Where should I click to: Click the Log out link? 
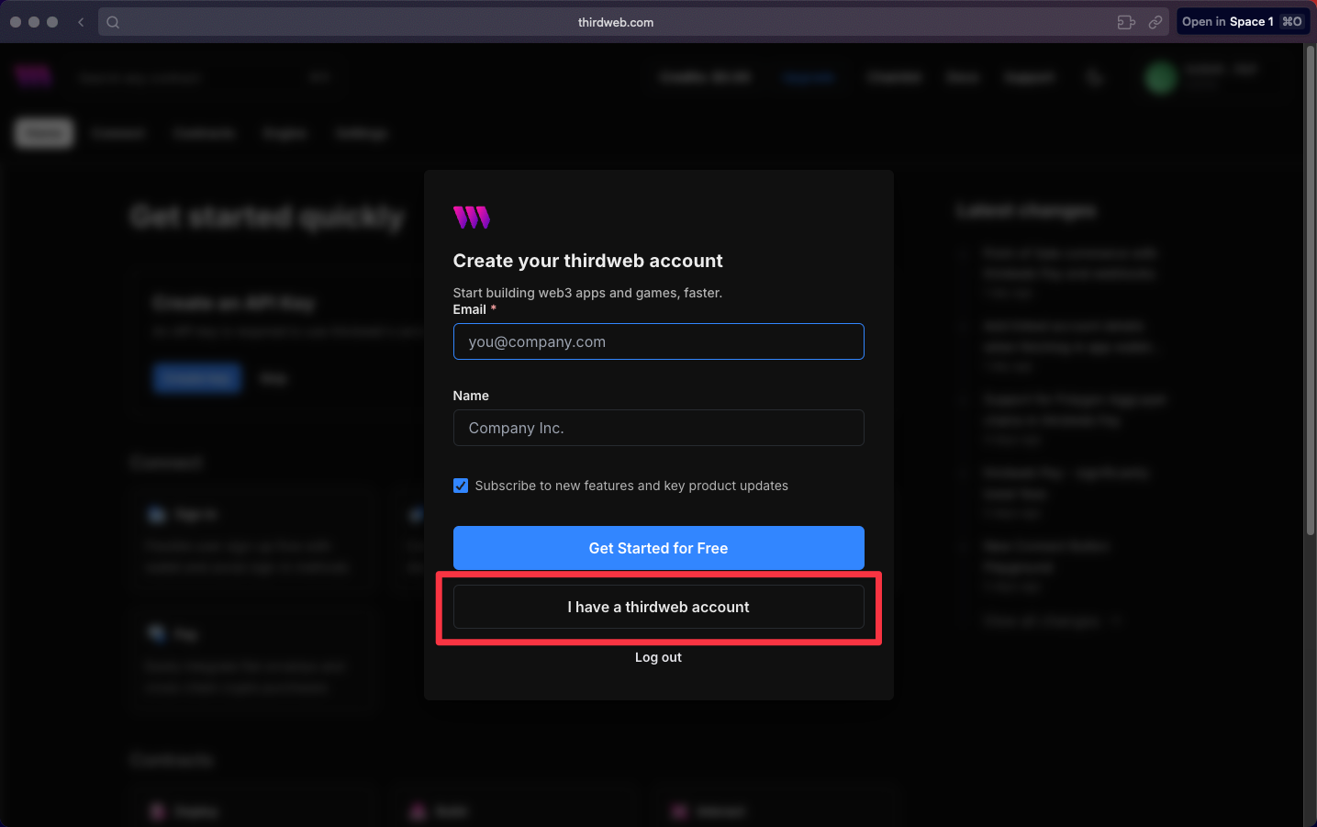click(659, 657)
